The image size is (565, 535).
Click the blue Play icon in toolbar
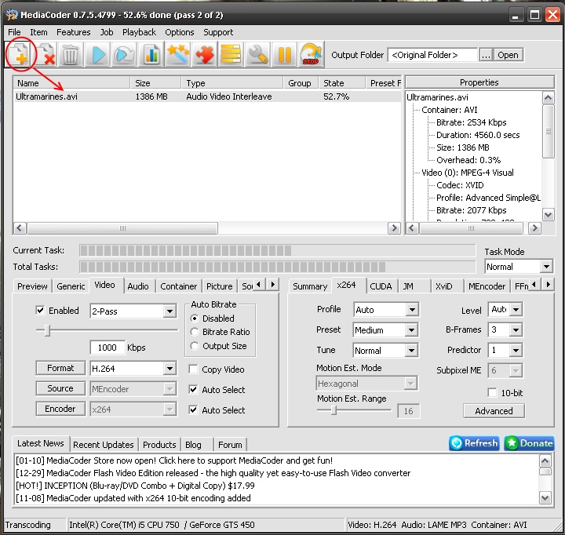coord(97,55)
